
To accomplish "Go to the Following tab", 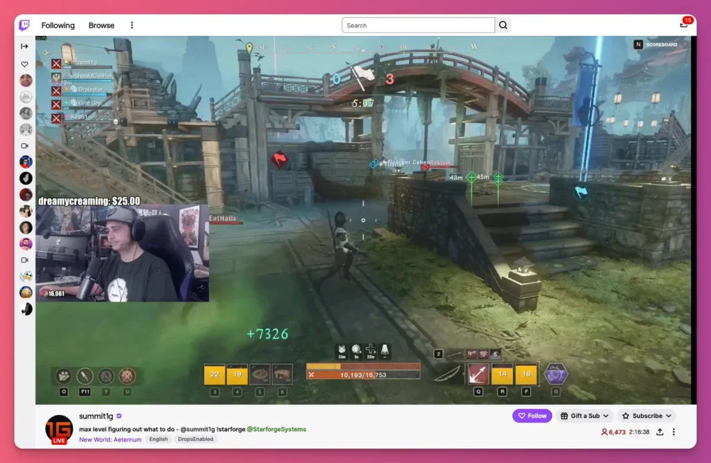I will pos(58,26).
